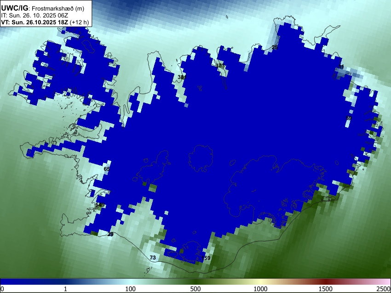
Task: Click the 'UWC/IG: Frostmarkshæð (m)' title text
Action: (43, 8)
